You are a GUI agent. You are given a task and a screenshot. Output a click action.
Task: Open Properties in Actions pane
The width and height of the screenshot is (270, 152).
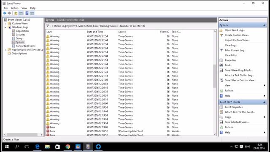point(230,60)
